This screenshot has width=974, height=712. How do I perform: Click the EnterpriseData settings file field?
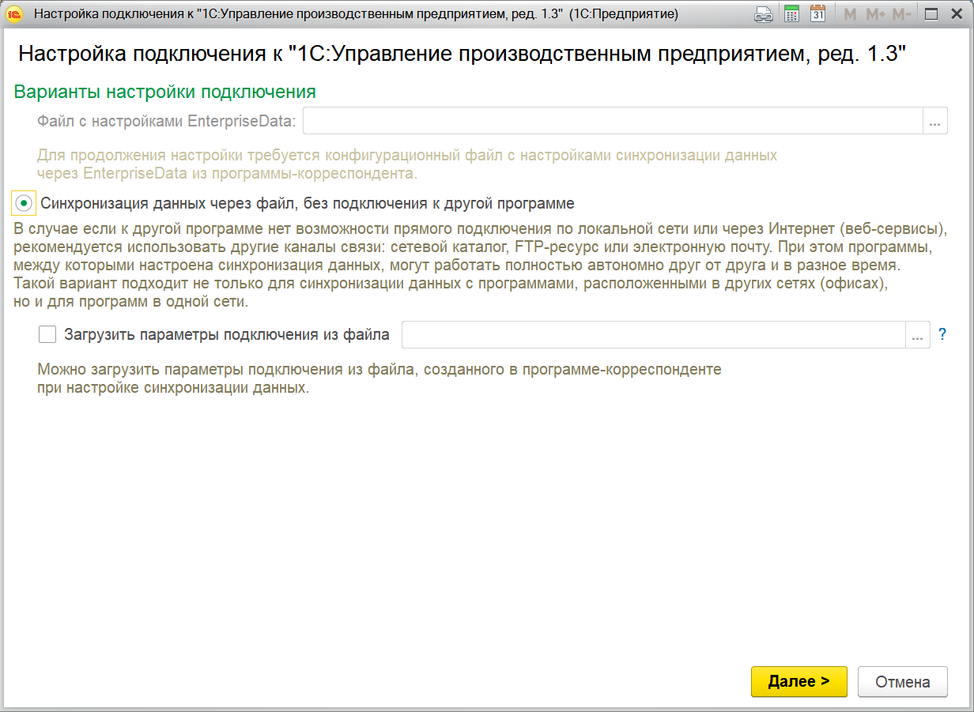click(x=613, y=121)
